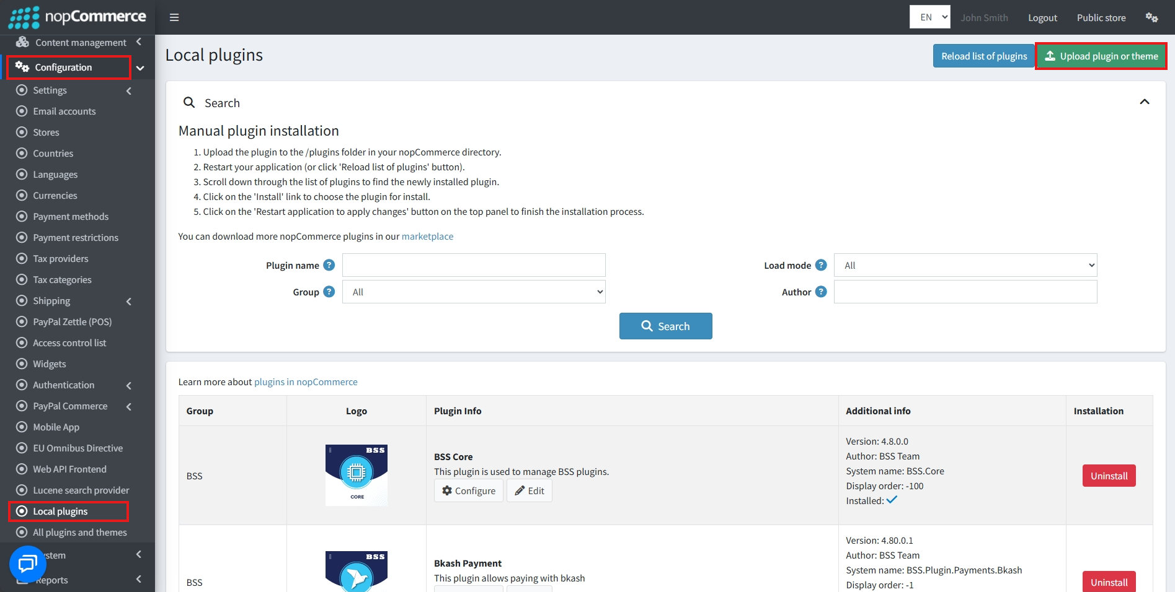Uninstall the BSS Core plugin

pyautogui.click(x=1109, y=476)
